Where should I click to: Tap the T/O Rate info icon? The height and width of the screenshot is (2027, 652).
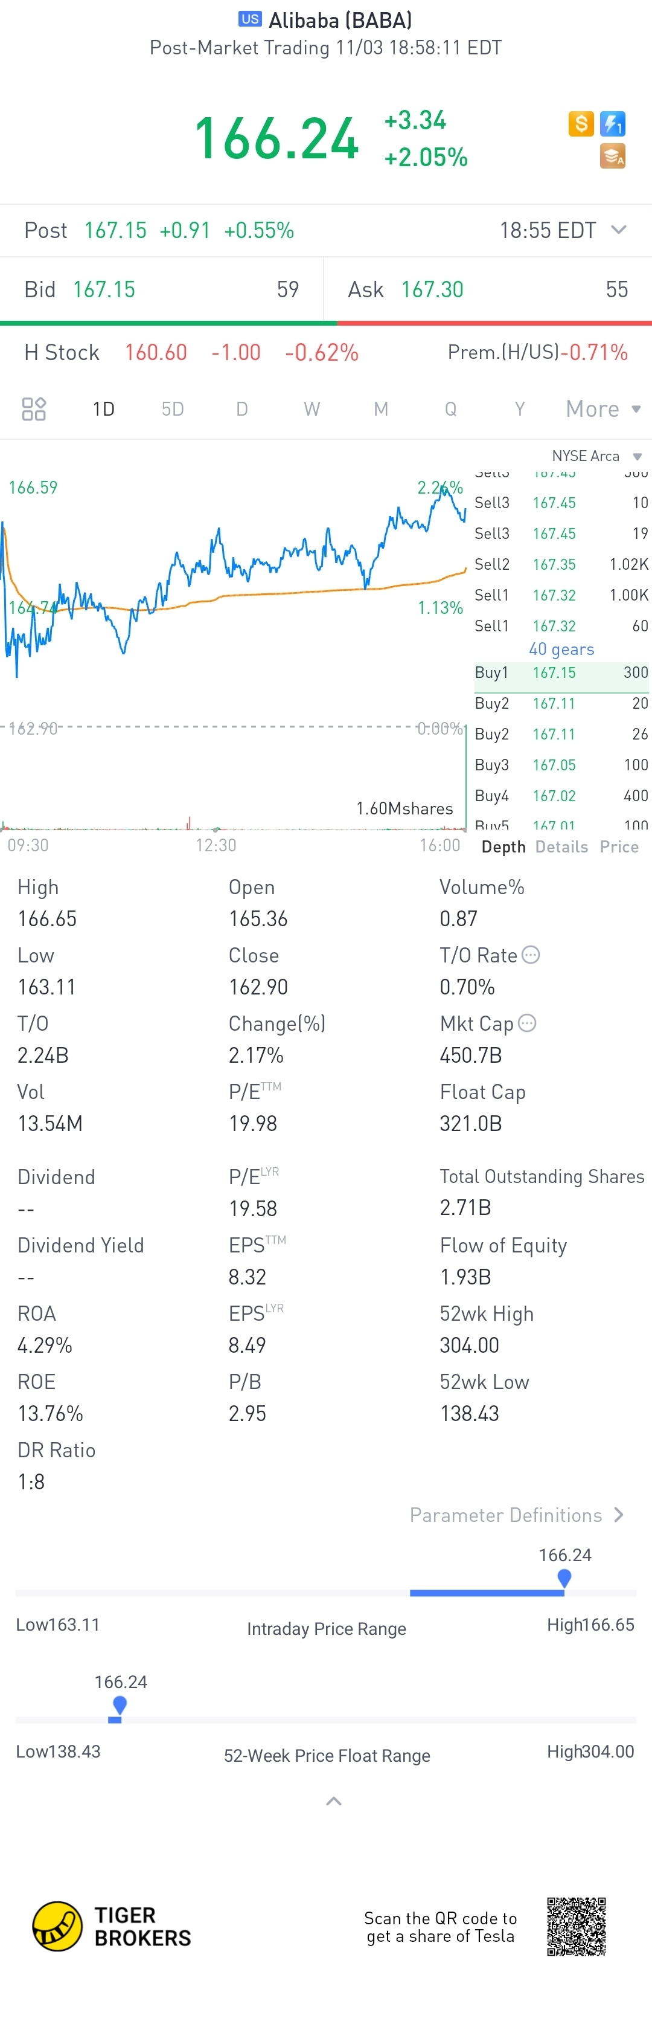(532, 955)
